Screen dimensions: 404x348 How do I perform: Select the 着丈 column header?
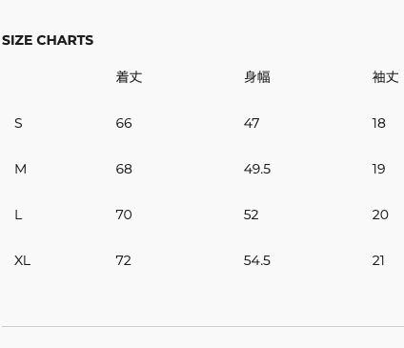coord(129,77)
